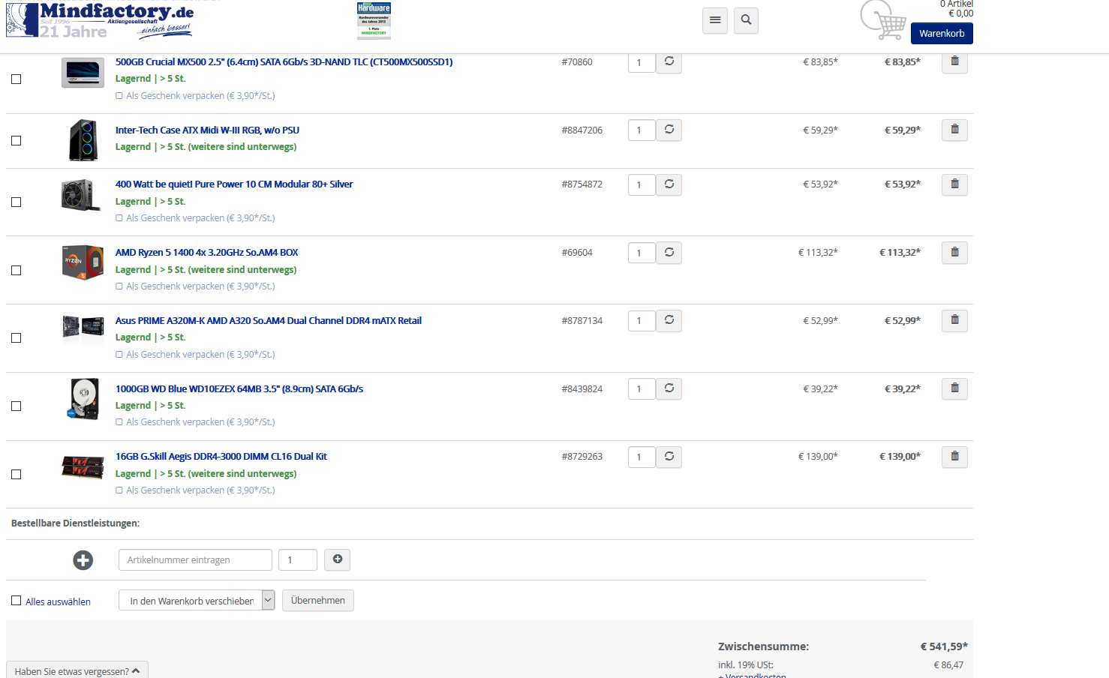
Task: Delete G.Skill Aegis RAM with trash icon
Action: pos(954,457)
